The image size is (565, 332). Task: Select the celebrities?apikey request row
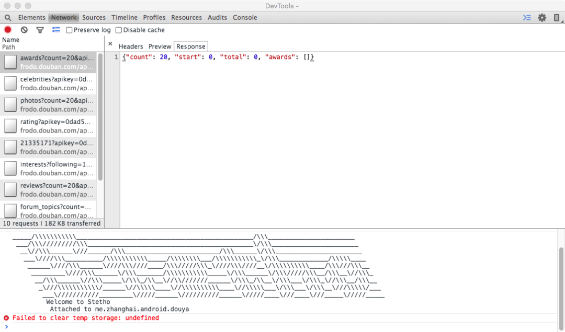(x=48, y=84)
